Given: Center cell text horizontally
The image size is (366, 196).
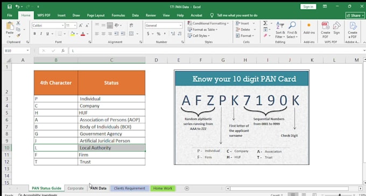Looking at the screenshot, I should pyautogui.click(x=103, y=34).
